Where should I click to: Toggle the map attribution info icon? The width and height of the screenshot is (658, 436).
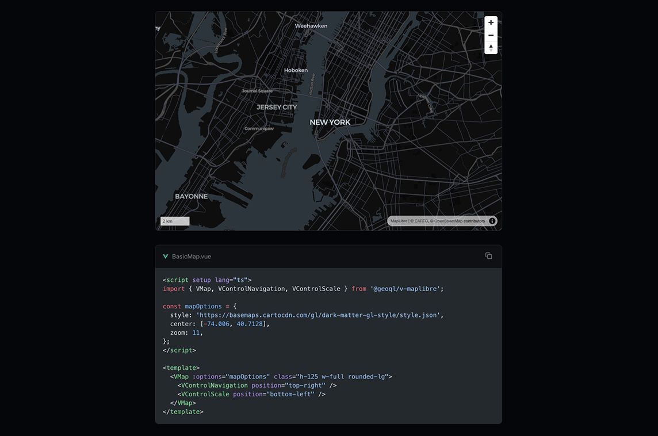(x=492, y=221)
